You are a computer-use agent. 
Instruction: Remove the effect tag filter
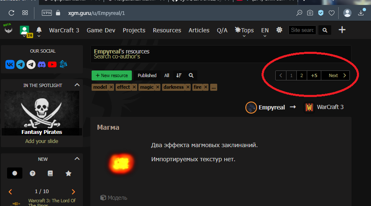click(x=134, y=87)
